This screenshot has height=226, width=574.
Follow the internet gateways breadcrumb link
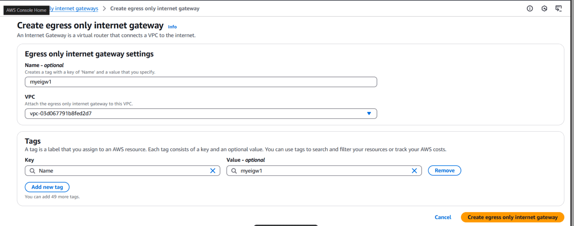tap(74, 8)
